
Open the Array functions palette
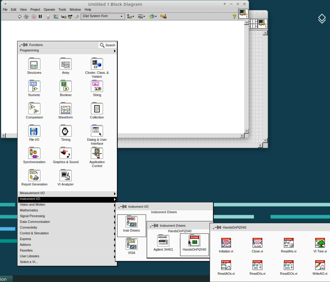pos(66,64)
